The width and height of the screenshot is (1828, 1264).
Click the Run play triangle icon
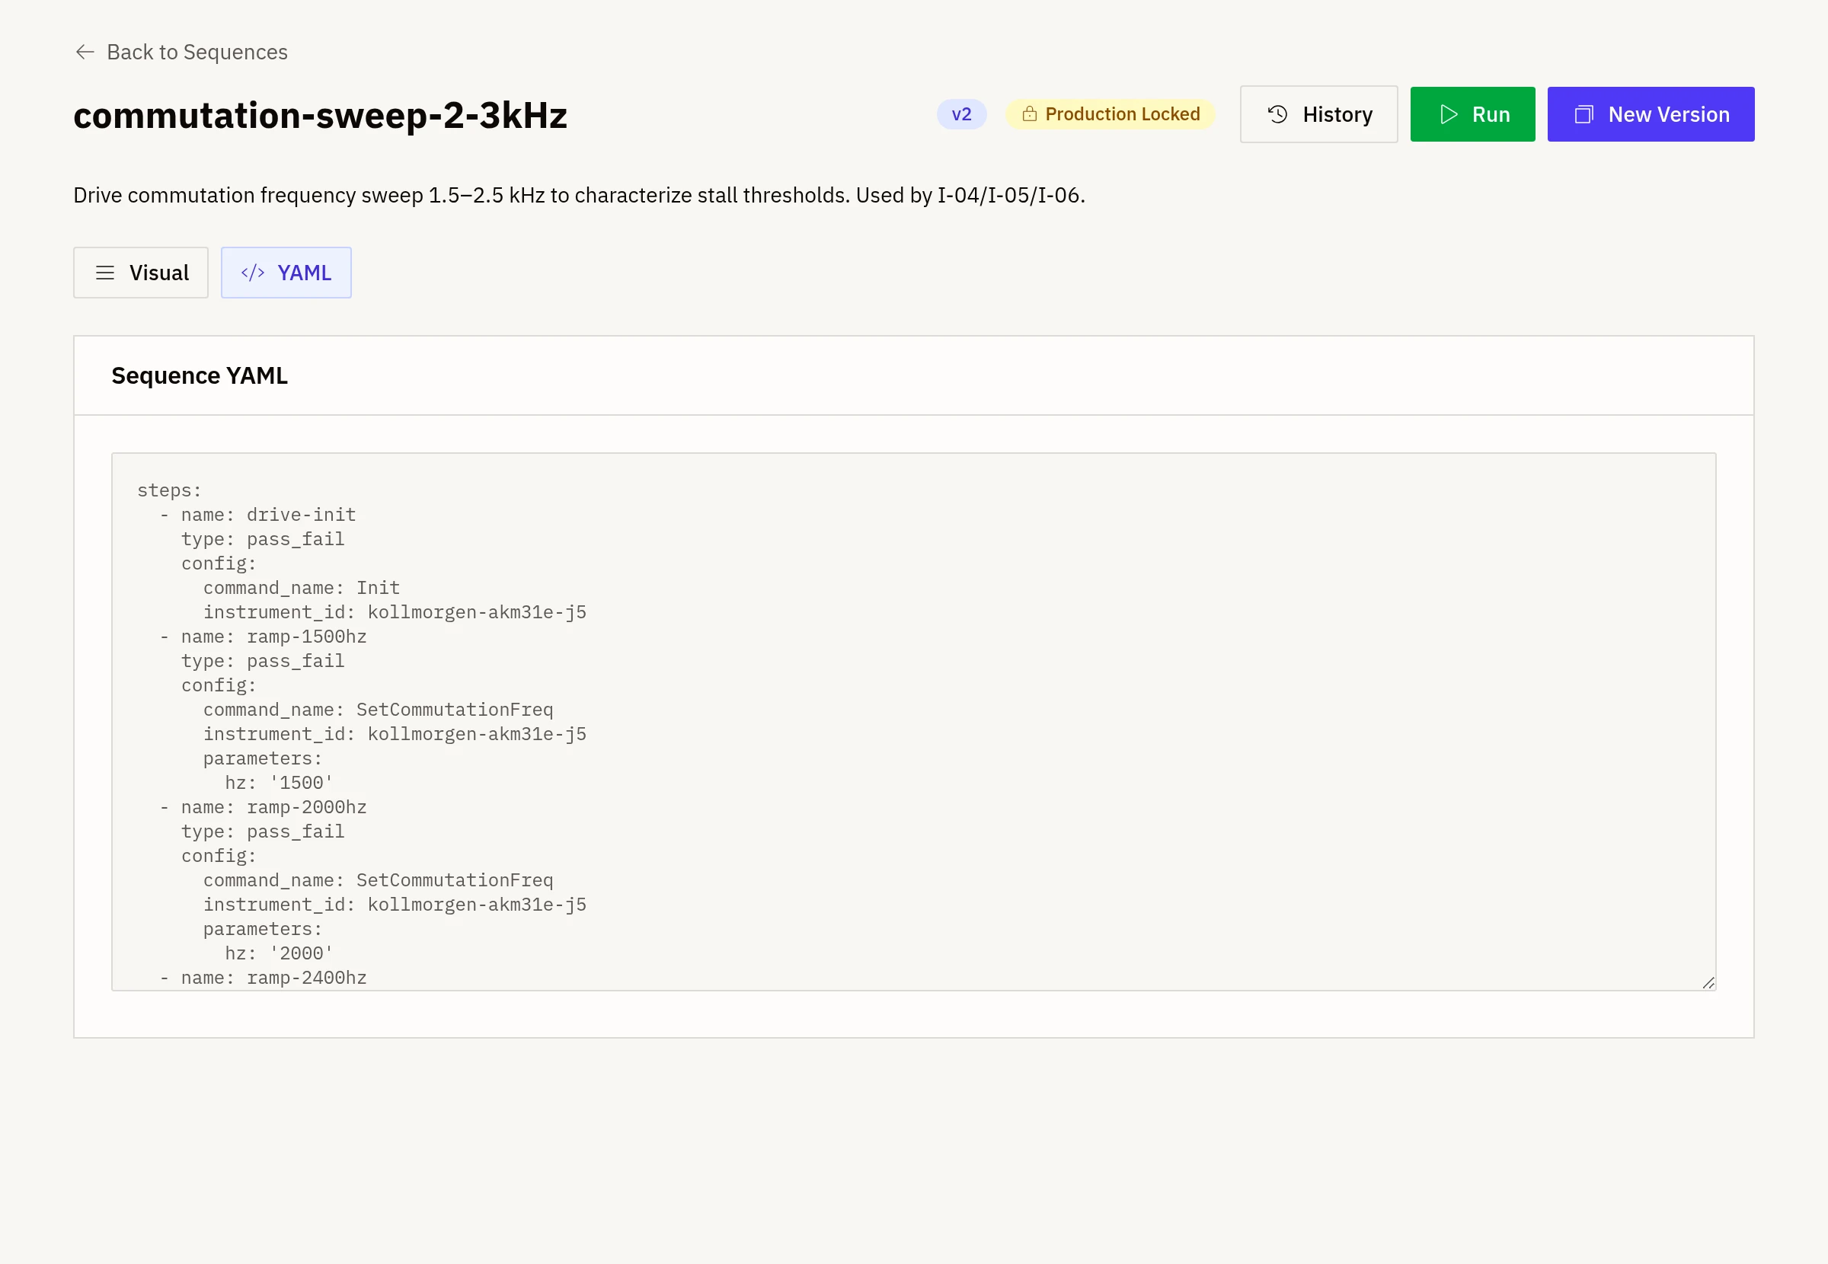tap(1448, 114)
